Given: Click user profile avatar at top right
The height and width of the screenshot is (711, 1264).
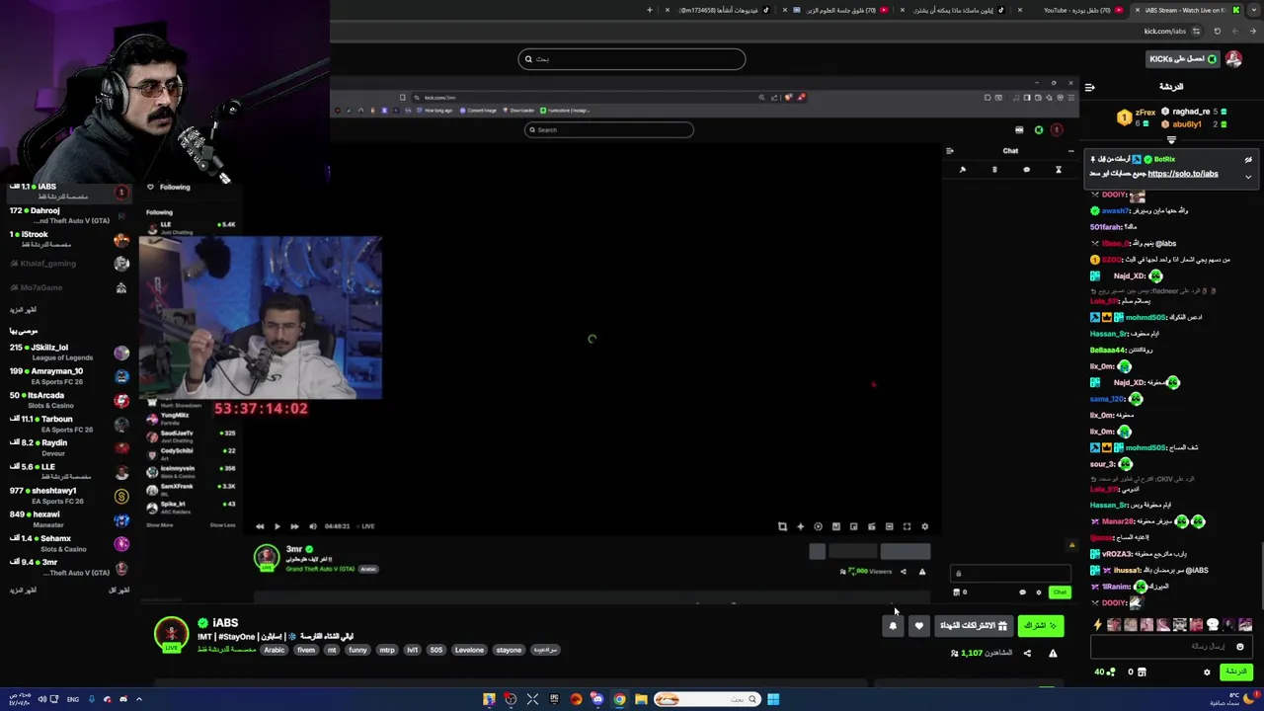Looking at the screenshot, I should click(x=1233, y=59).
